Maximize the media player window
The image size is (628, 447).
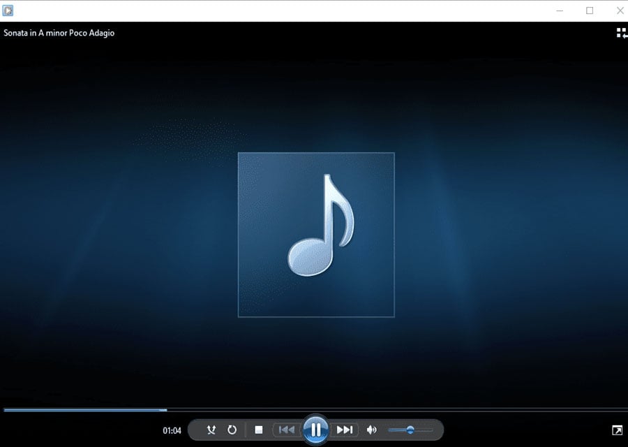[590, 10]
